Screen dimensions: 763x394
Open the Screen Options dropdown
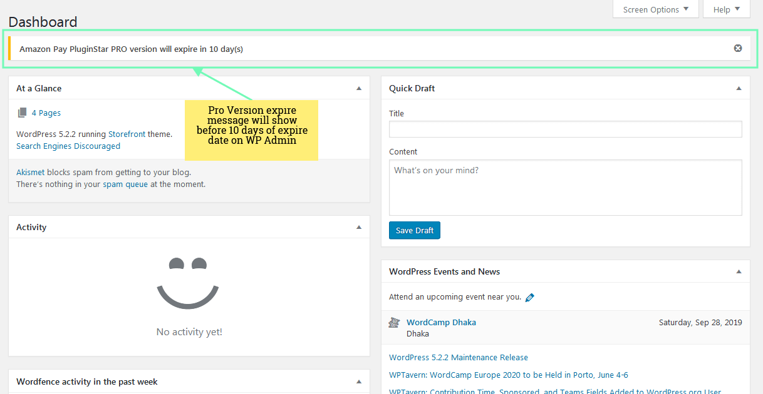point(656,9)
